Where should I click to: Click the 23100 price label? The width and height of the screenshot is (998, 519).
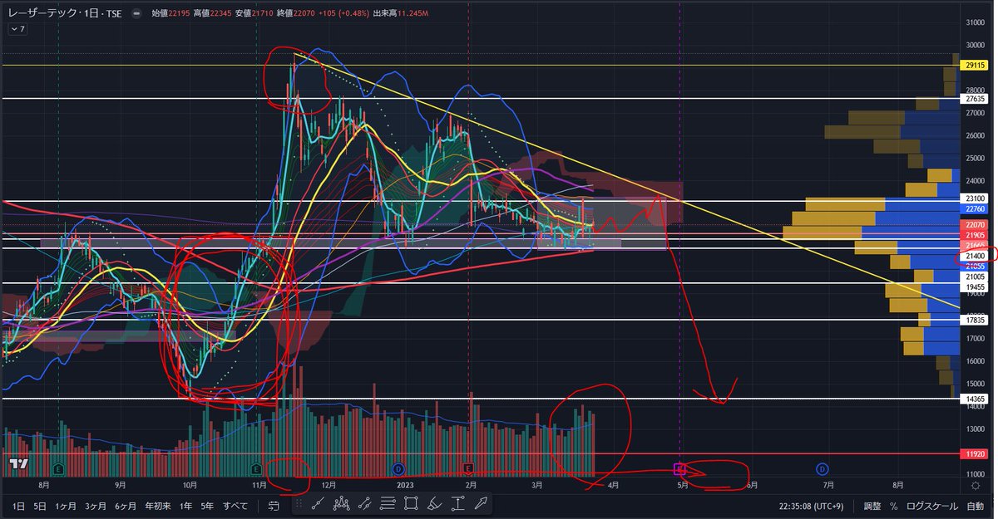(x=974, y=199)
